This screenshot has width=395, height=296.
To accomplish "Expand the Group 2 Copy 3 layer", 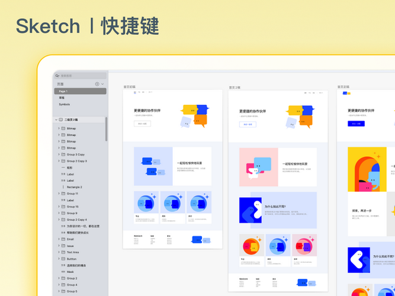I will (59, 161).
